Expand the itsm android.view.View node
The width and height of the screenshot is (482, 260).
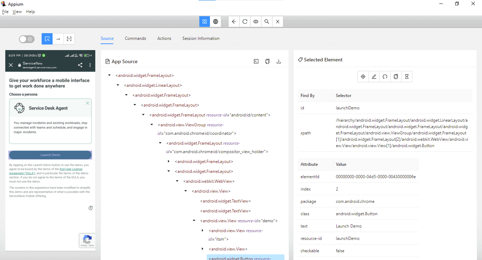pos(203,231)
